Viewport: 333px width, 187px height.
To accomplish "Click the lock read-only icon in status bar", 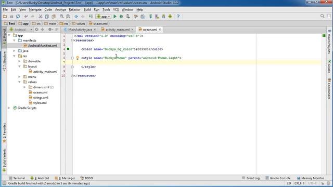I will pos(323,183).
